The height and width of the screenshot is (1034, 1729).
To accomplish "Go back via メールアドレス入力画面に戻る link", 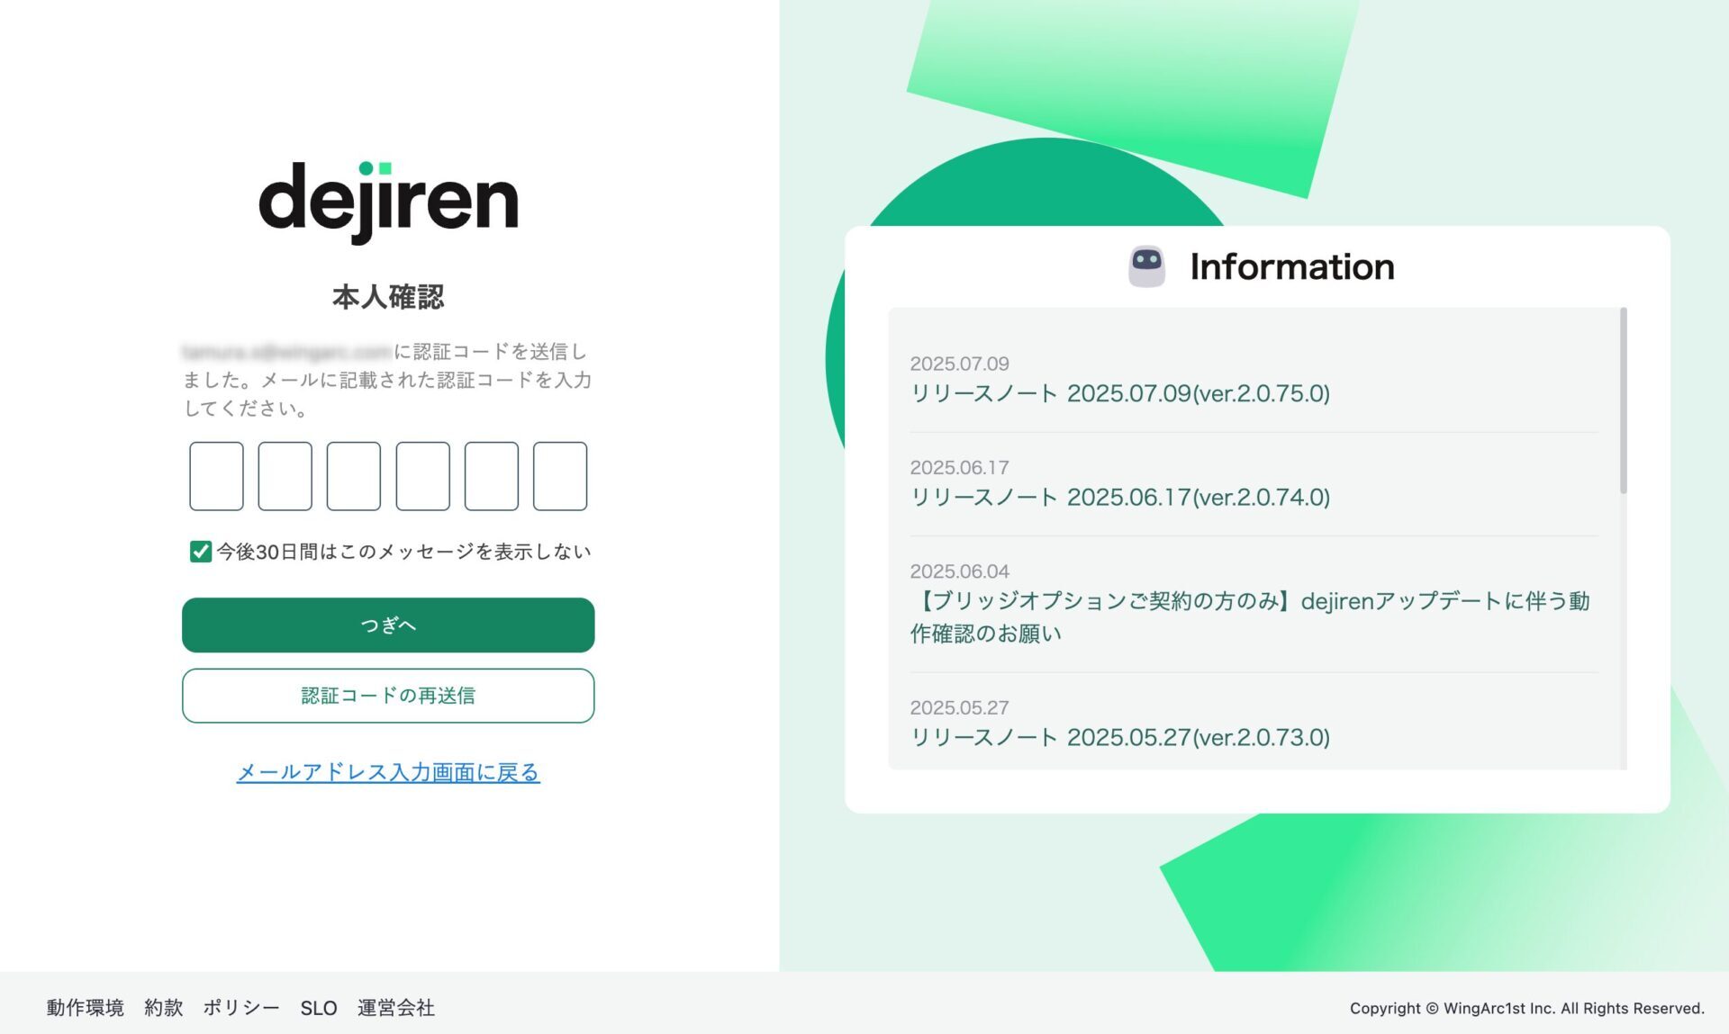I will 388,772.
